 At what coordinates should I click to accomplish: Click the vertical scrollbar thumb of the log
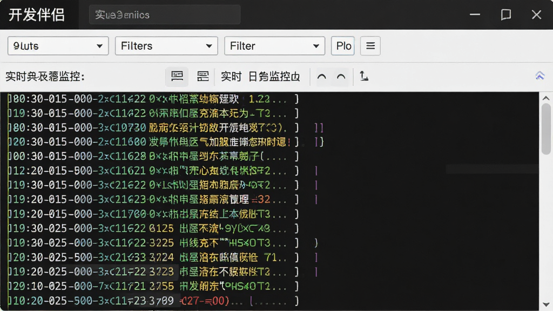(x=547, y=129)
